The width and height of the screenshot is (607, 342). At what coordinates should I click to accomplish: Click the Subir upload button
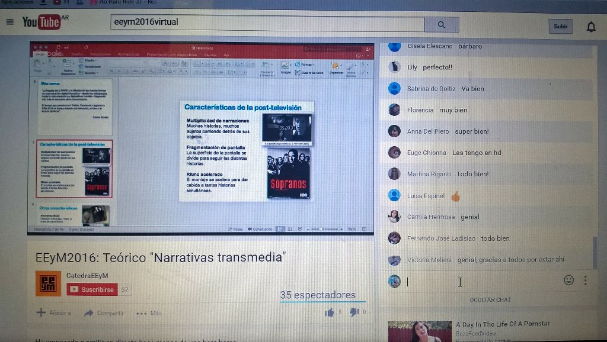click(561, 26)
